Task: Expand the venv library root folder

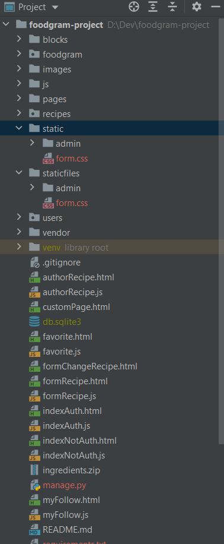Action: coord(19,247)
